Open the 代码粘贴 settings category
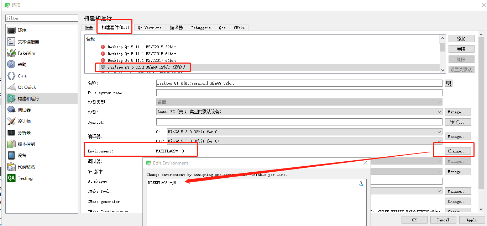 pos(42,167)
